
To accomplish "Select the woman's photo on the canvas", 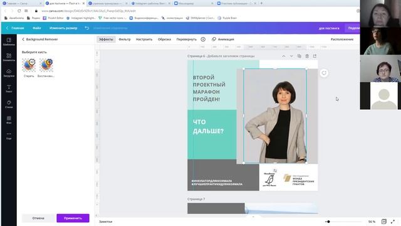I will pyautogui.click(x=275, y=116).
